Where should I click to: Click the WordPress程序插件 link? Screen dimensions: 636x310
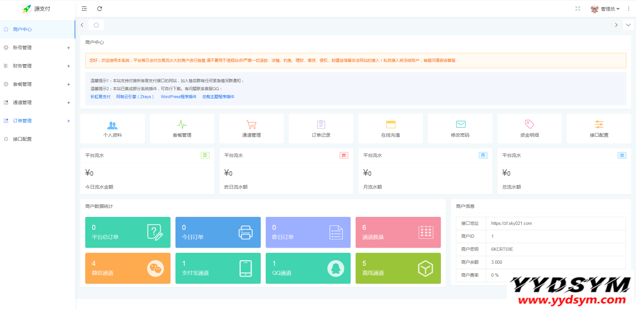(178, 97)
